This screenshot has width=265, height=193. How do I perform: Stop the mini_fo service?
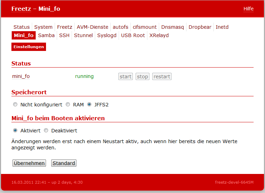click(142, 77)
